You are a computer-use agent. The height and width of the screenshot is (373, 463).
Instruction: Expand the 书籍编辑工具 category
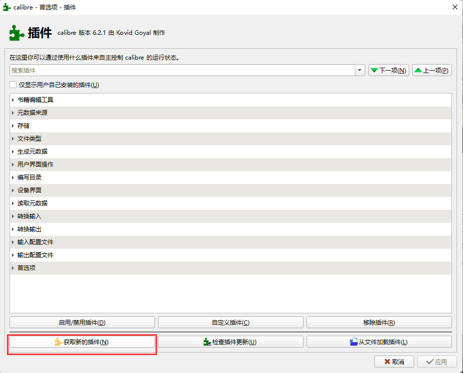click(x=13, y=100)
